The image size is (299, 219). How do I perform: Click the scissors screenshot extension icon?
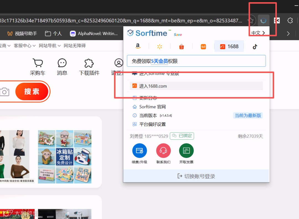(x=277, y=20)
